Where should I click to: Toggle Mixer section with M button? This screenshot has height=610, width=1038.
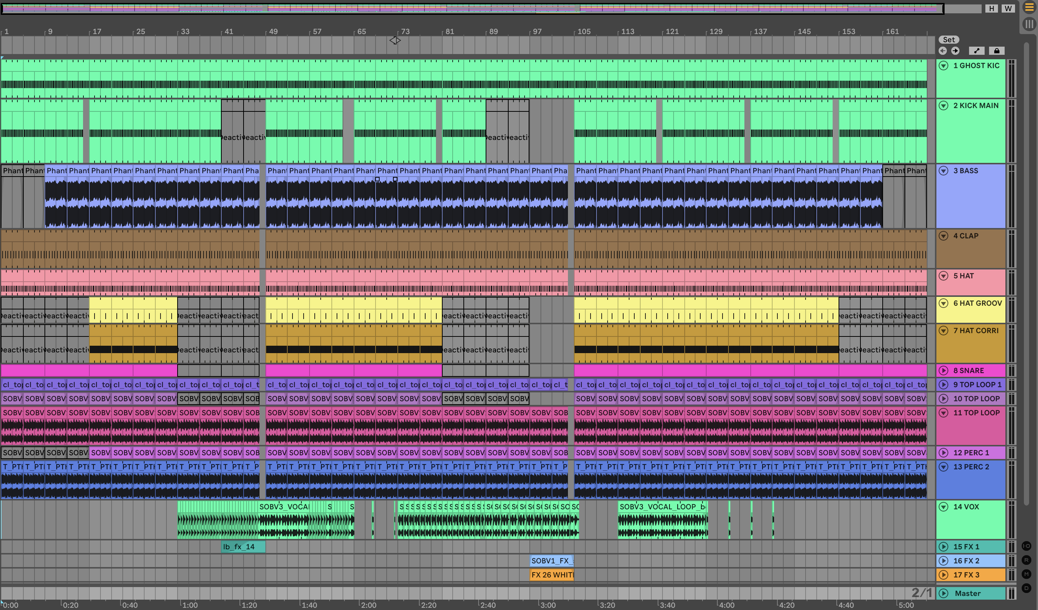(x=1026, y=574)
